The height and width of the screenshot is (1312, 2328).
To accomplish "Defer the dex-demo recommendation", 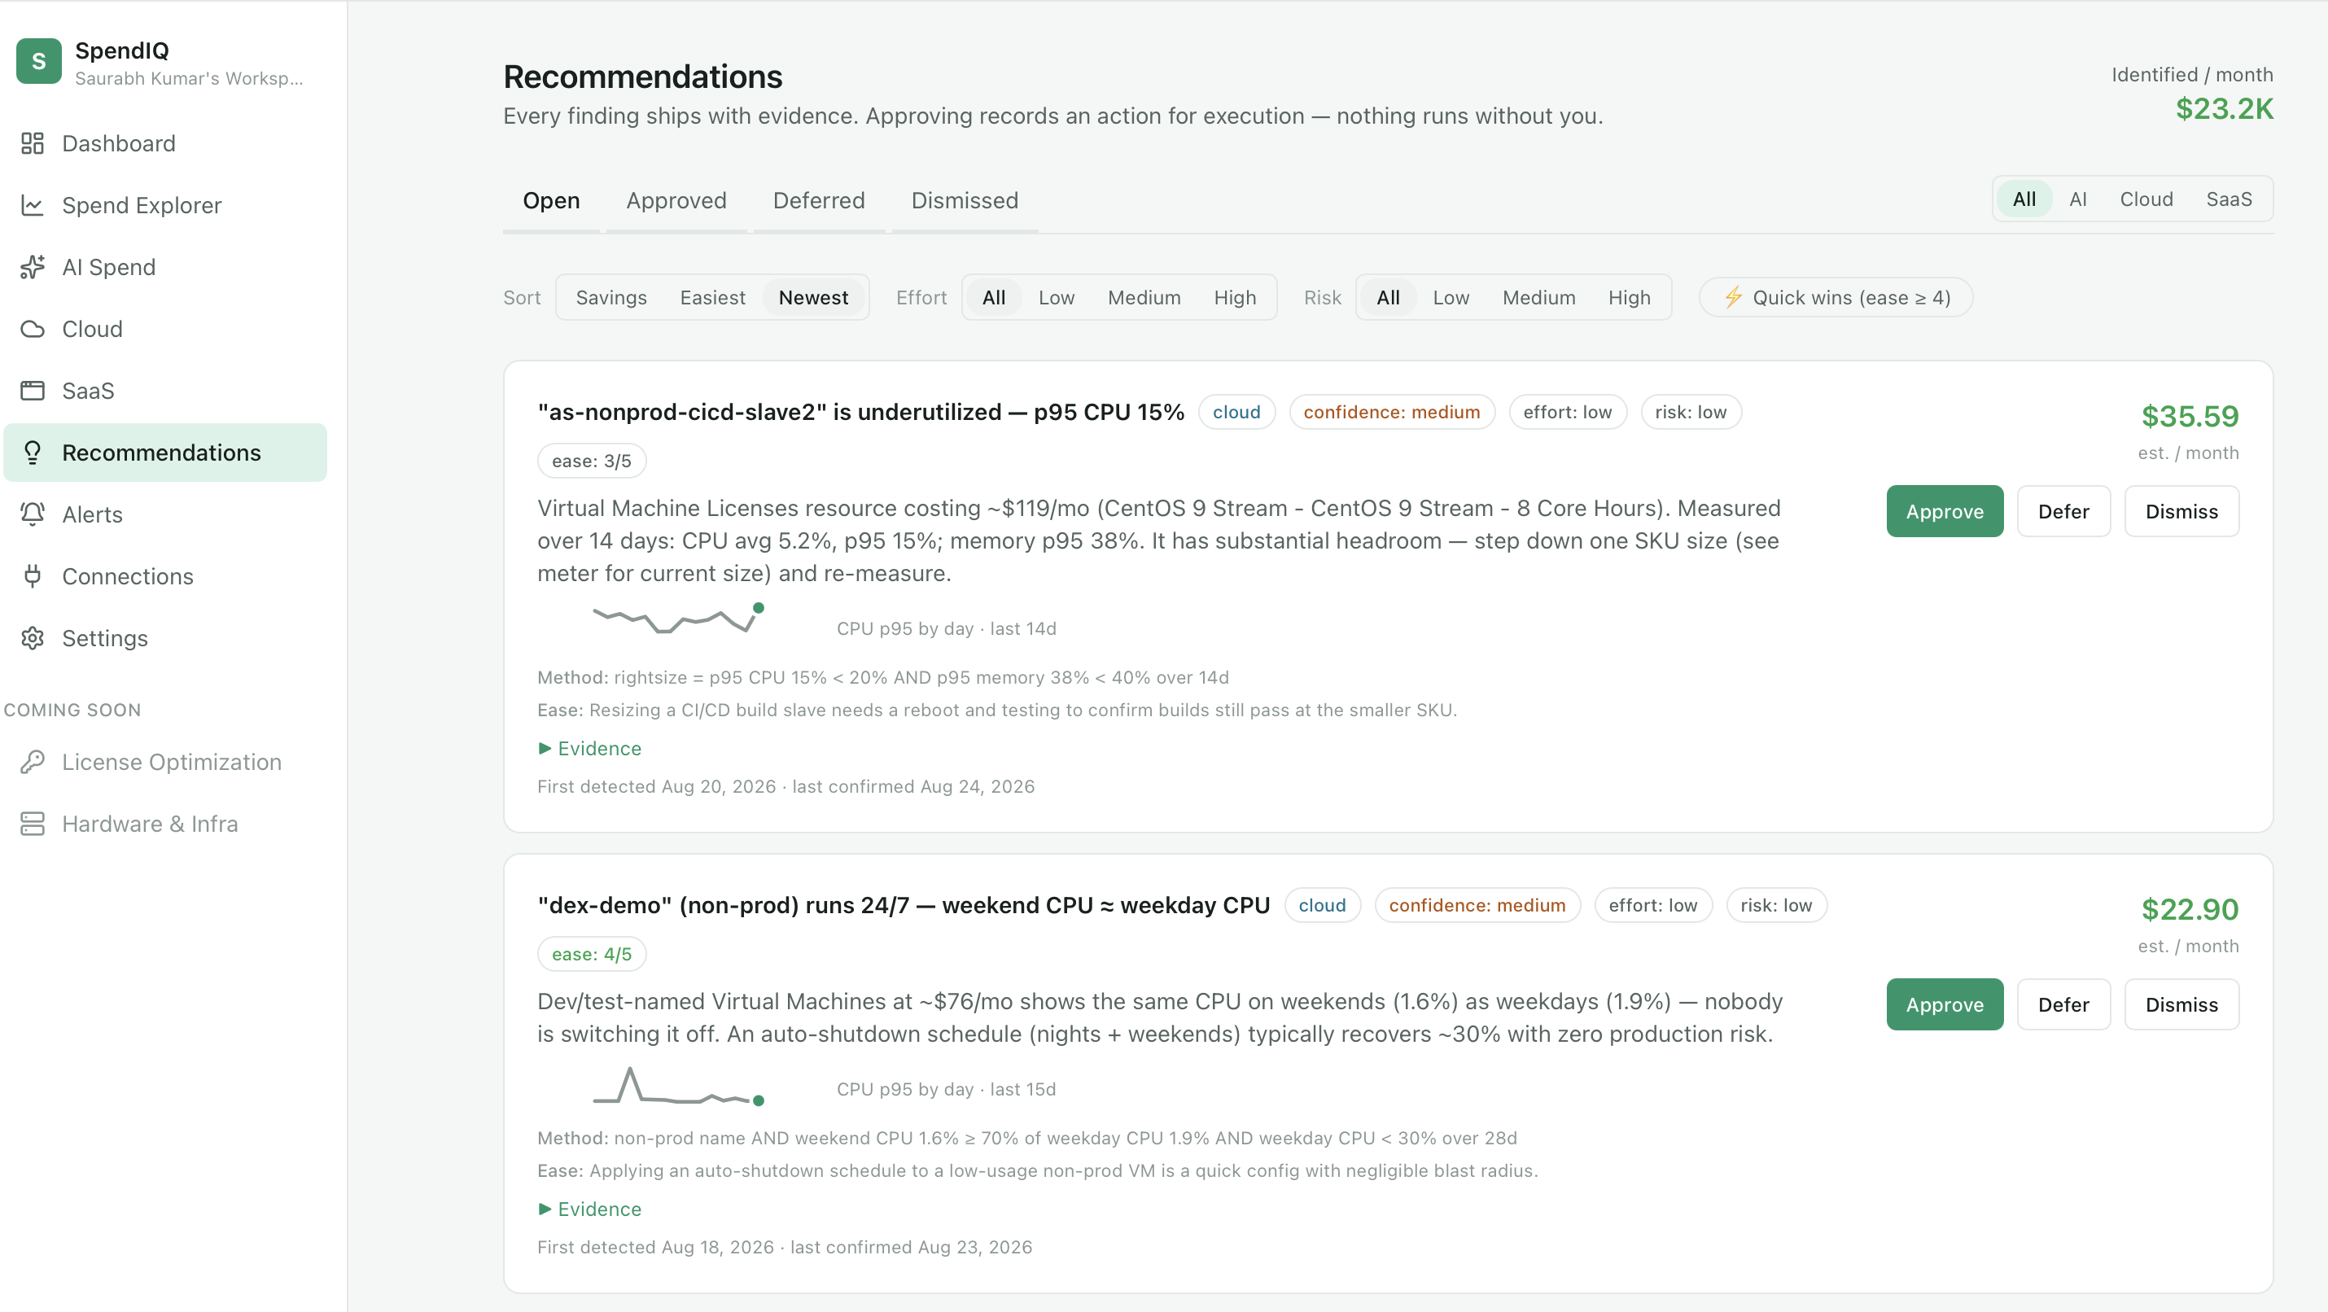I will click(x=2063, y=1005).
